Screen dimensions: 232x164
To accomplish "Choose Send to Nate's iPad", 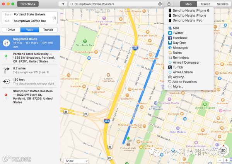I will [189, 20].
